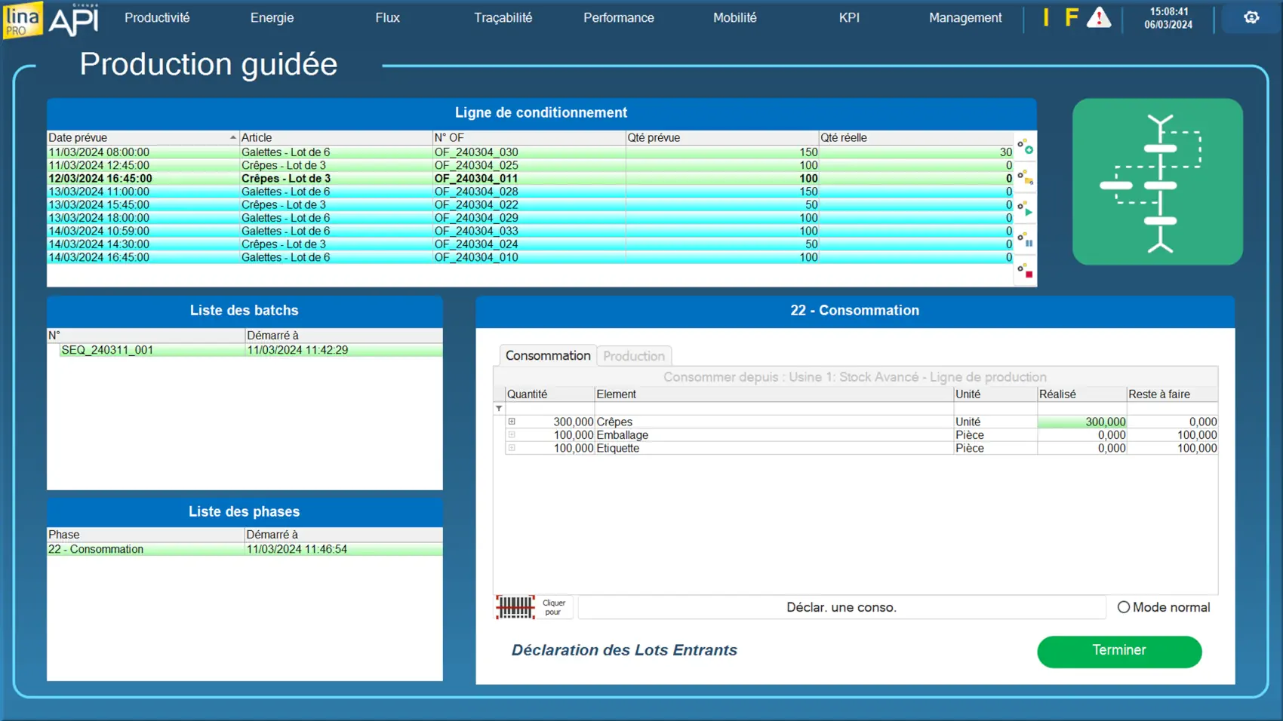The height and width of the screenshot is (721, 1283).
Task: Click the Déclar. une conso. button
Action: [841, 607]
